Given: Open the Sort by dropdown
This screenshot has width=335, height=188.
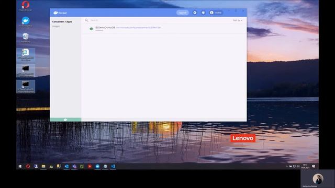Looking at the screenshot, I should point(238,20).
